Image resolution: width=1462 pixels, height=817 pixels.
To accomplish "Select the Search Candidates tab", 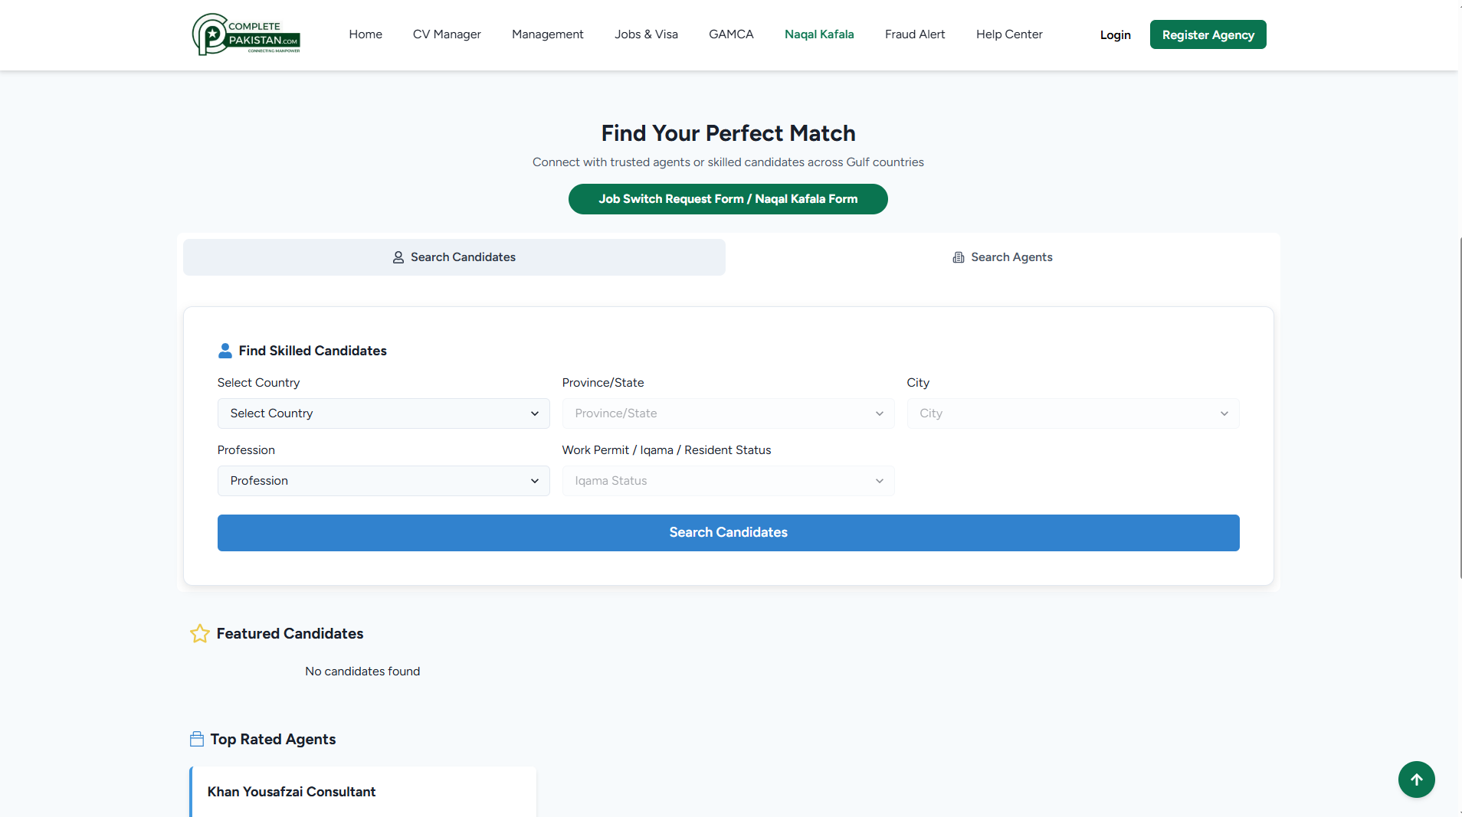I will [454, 257].
